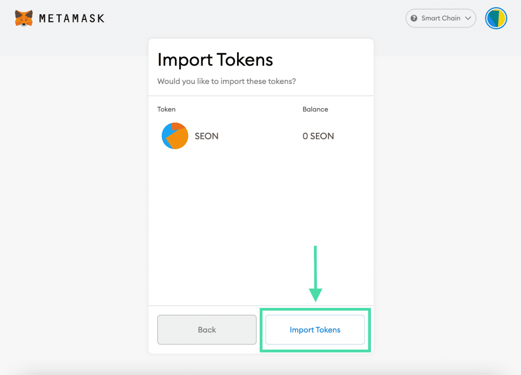Click the Token column header
Viewport: 521px width, 375px height.
coord(166,109)
